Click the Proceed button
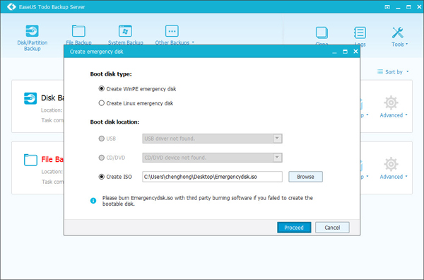 click(x=294, y=228)
